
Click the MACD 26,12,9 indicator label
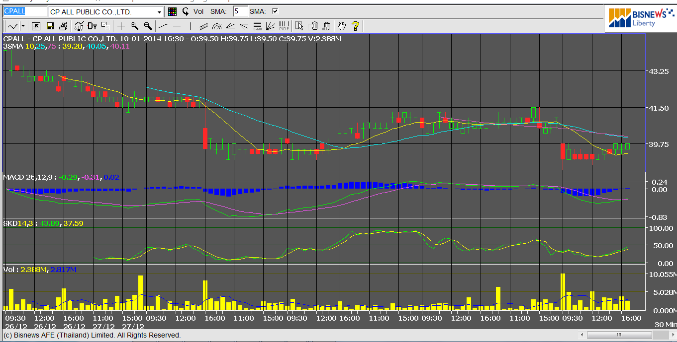point(29,177)
